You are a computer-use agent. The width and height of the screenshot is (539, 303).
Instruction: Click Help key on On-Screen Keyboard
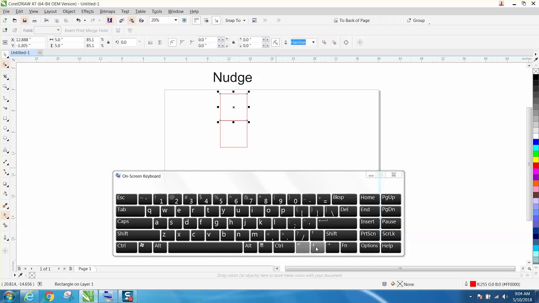tap(391, 247)
